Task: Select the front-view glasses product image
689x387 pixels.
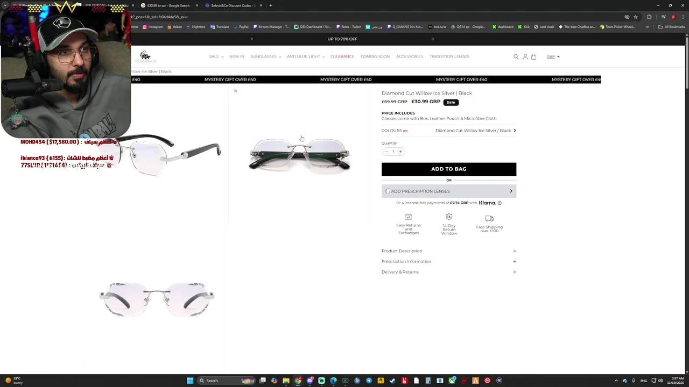Action: tap(299, 155)
